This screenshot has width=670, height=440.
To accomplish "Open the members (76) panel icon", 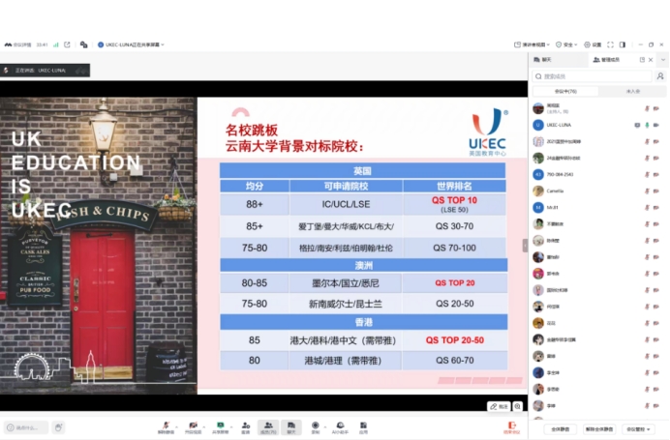I will tap(268, 425).
